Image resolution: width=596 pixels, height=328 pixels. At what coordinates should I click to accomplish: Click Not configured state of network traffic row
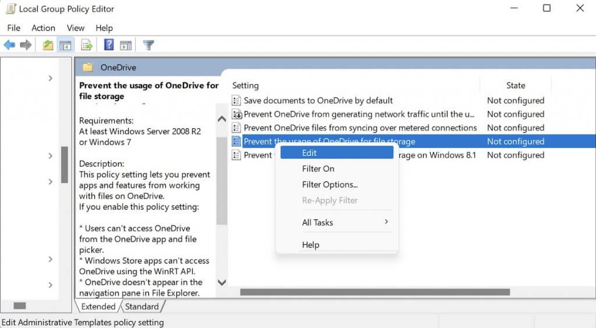tap(516, 114)
